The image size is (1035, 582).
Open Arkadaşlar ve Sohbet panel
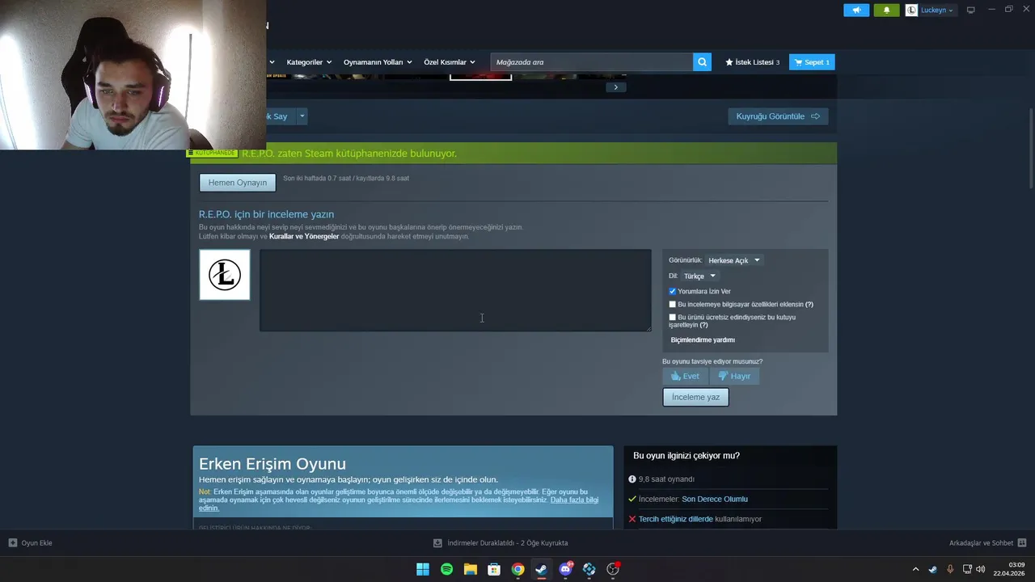pos(987,543)
